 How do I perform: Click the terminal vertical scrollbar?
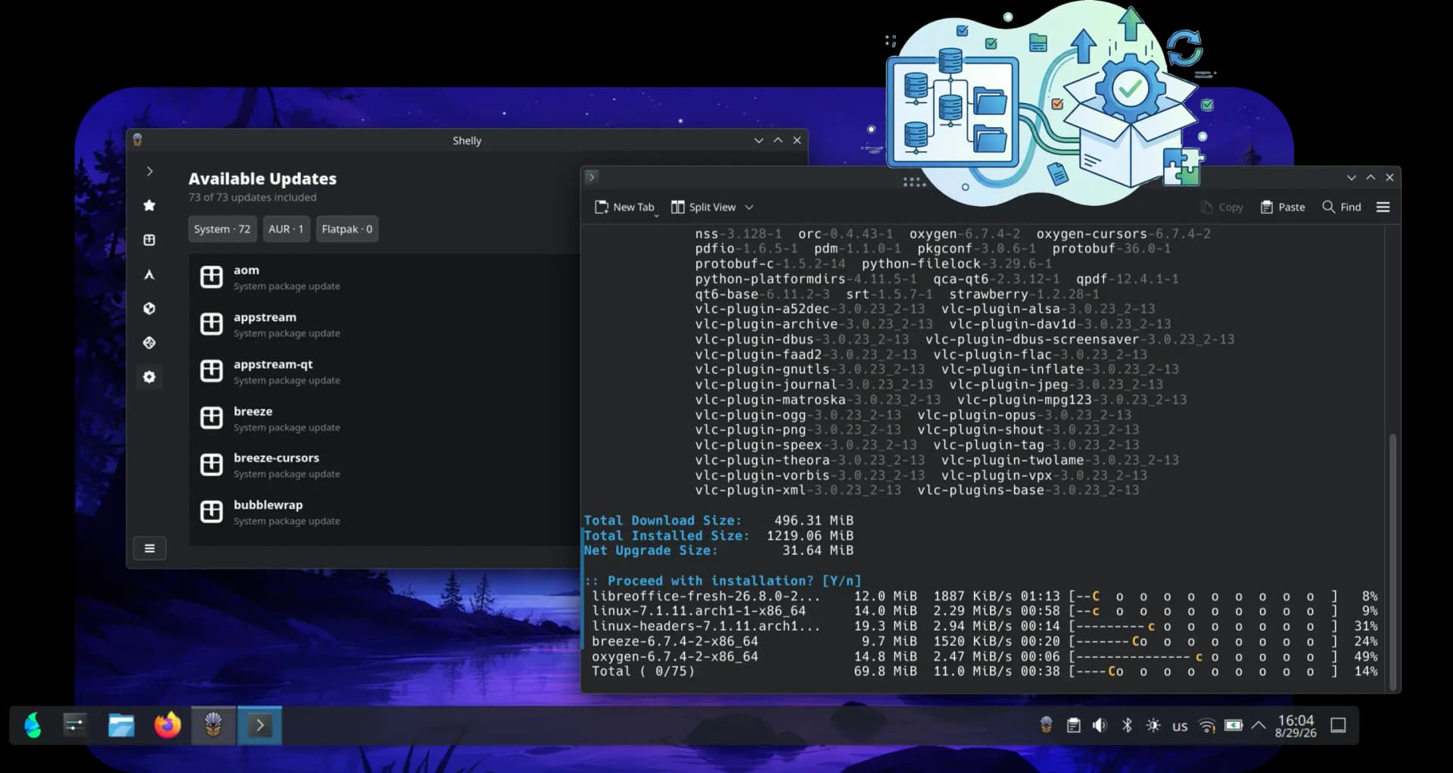point(1392,560)
